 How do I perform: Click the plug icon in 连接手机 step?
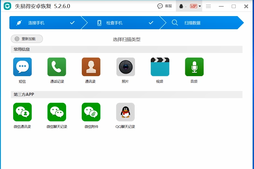coord(19,23)
